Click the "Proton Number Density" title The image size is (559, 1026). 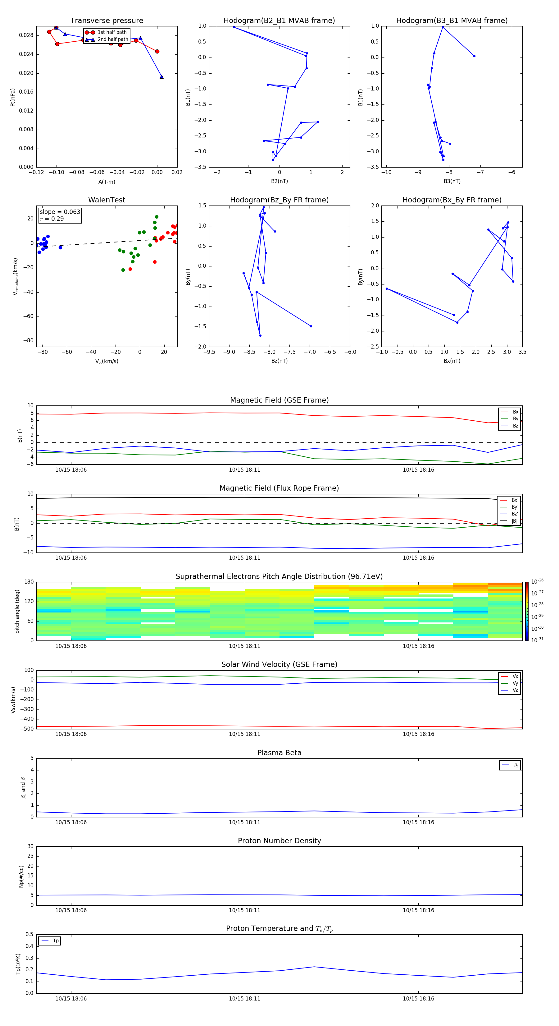click(279, 841)
